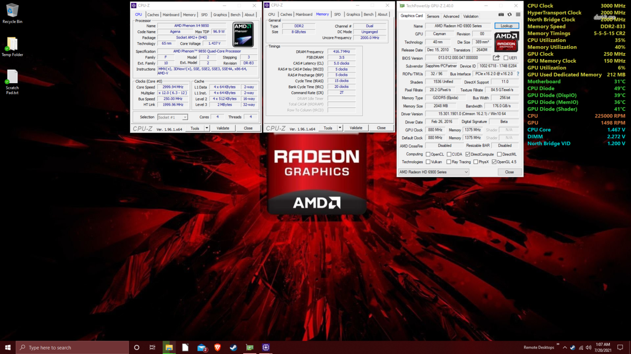Toggle the OpenCL checkbox

point(428,154)
